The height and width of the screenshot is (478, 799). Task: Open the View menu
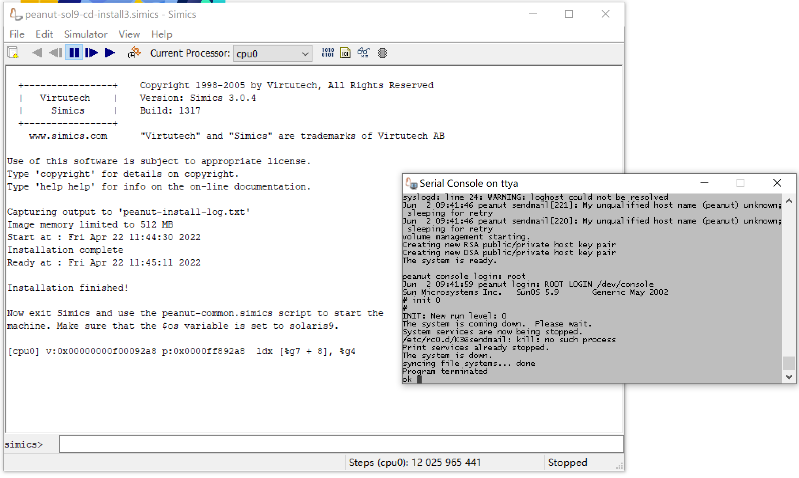(129, 34)
